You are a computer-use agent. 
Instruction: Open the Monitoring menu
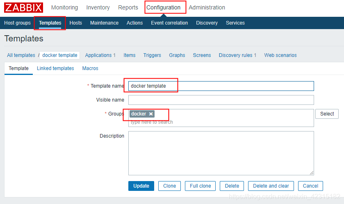pos(64,7)
